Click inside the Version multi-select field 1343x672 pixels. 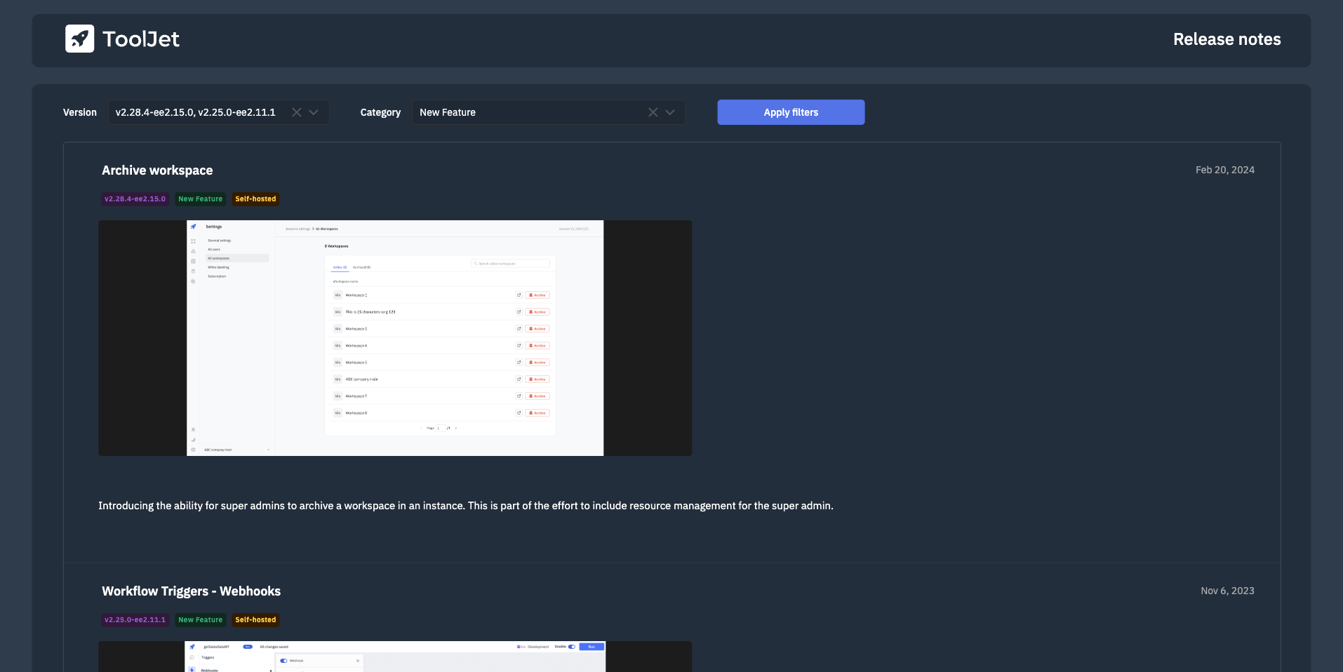point(196,112)
